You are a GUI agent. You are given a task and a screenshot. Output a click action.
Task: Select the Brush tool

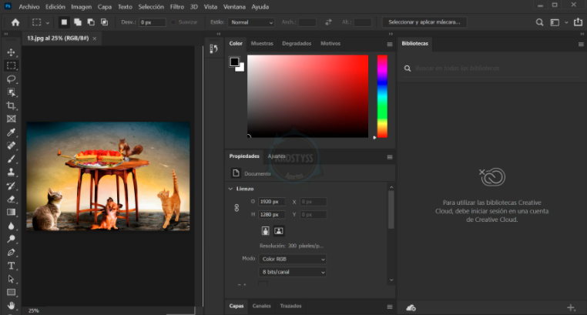point(11,159)
